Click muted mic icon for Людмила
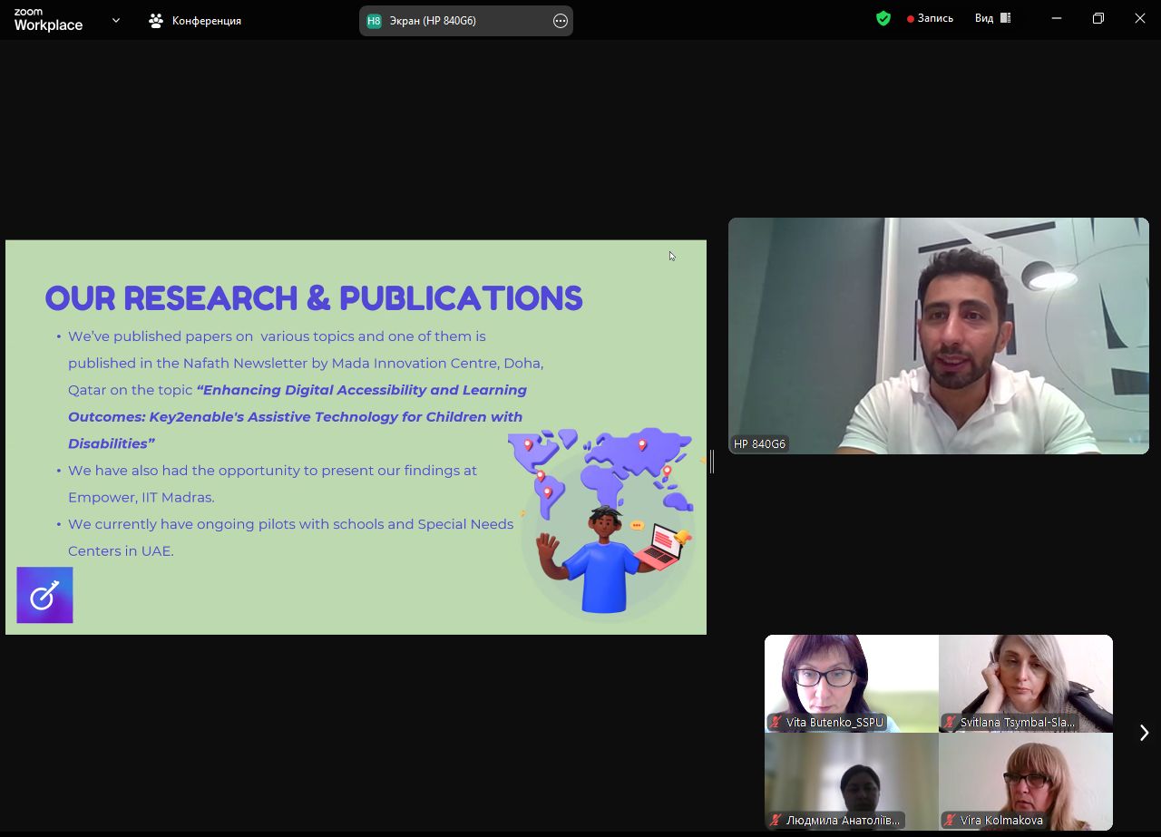 (776, 821)
